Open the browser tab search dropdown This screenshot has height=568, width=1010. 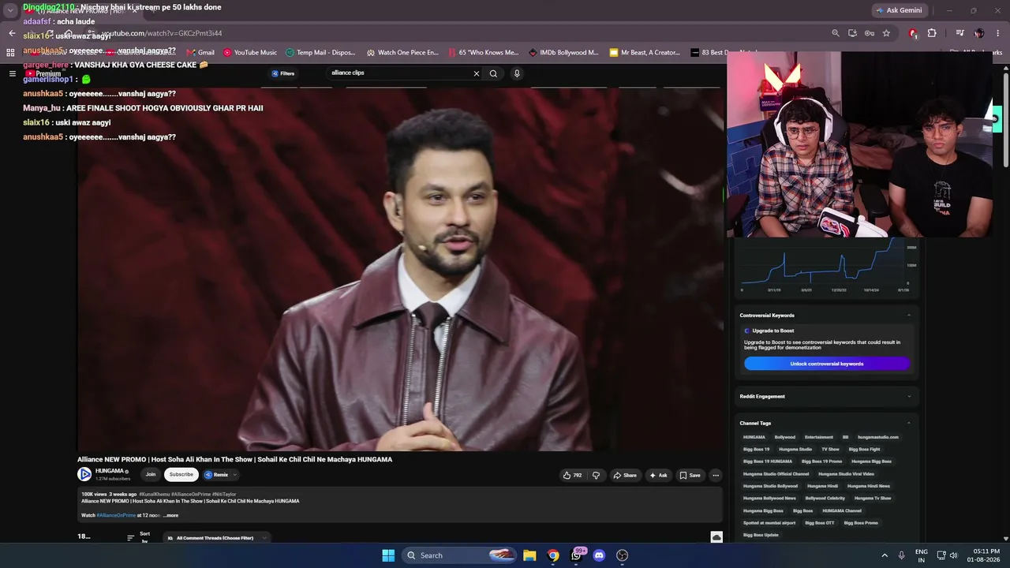[10, 10]
